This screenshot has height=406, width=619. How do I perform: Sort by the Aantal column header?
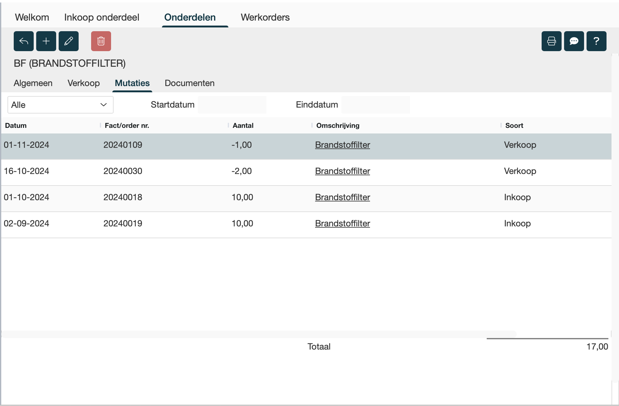point(243,126)
